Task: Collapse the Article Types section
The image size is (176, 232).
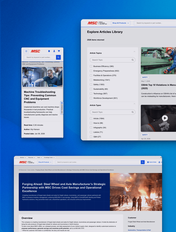Action: click(x=134, y=104)
